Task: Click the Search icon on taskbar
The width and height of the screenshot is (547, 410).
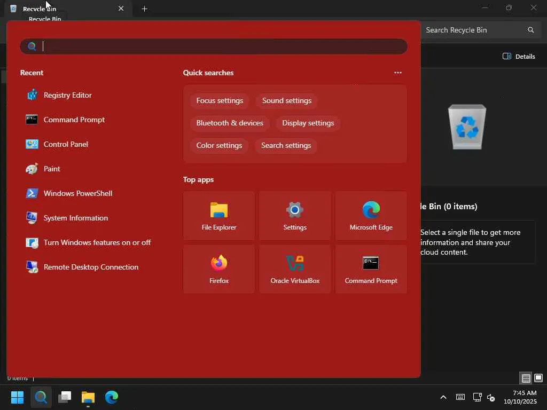Action: pos(41,397)
